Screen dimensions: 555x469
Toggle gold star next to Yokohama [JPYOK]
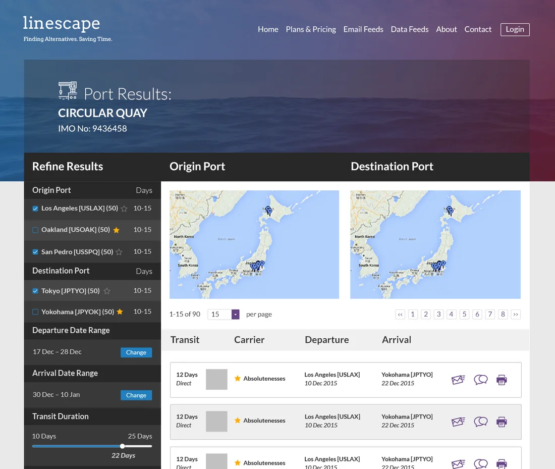coord(120,311)
